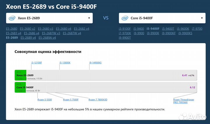Open the i9-9900T link
This screenshot has height=124, width=210.
tap(125, 38)
